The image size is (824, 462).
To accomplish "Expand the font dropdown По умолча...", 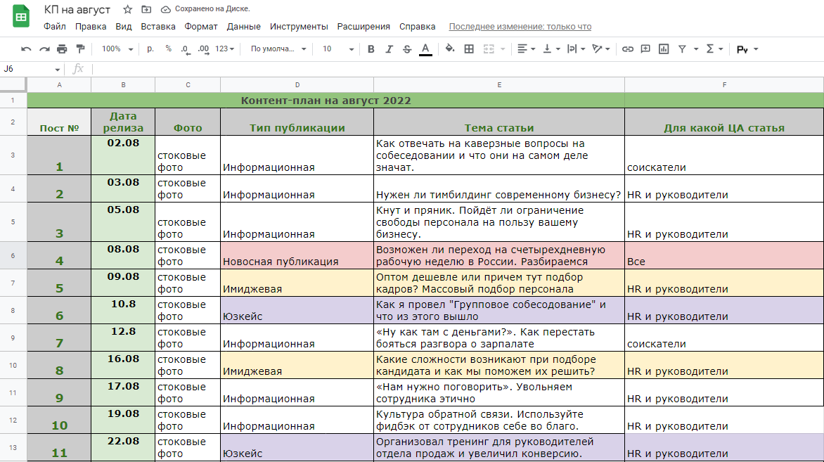I will tap(278, 49).
